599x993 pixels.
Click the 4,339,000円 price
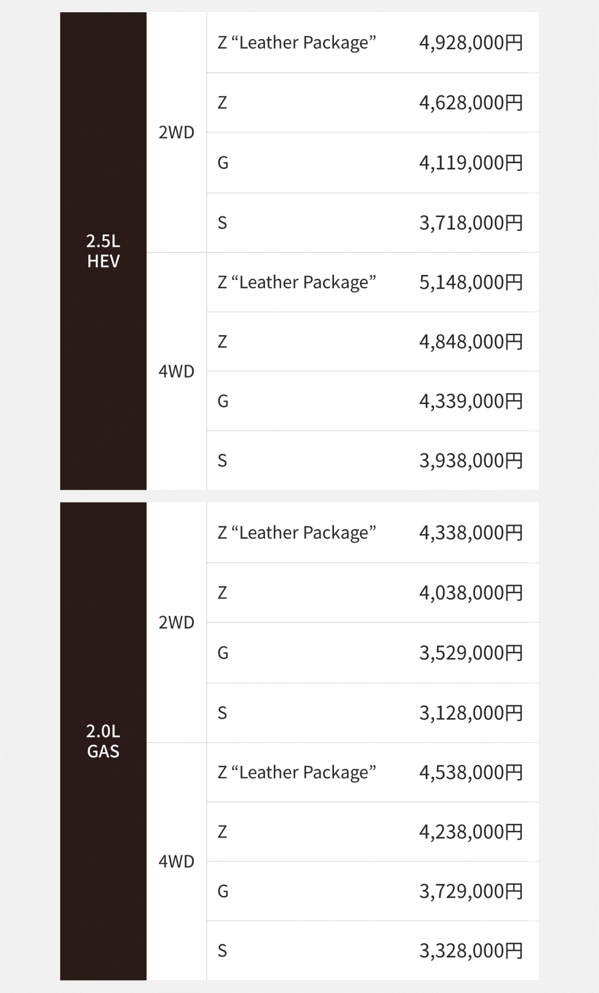pos(471,401)
